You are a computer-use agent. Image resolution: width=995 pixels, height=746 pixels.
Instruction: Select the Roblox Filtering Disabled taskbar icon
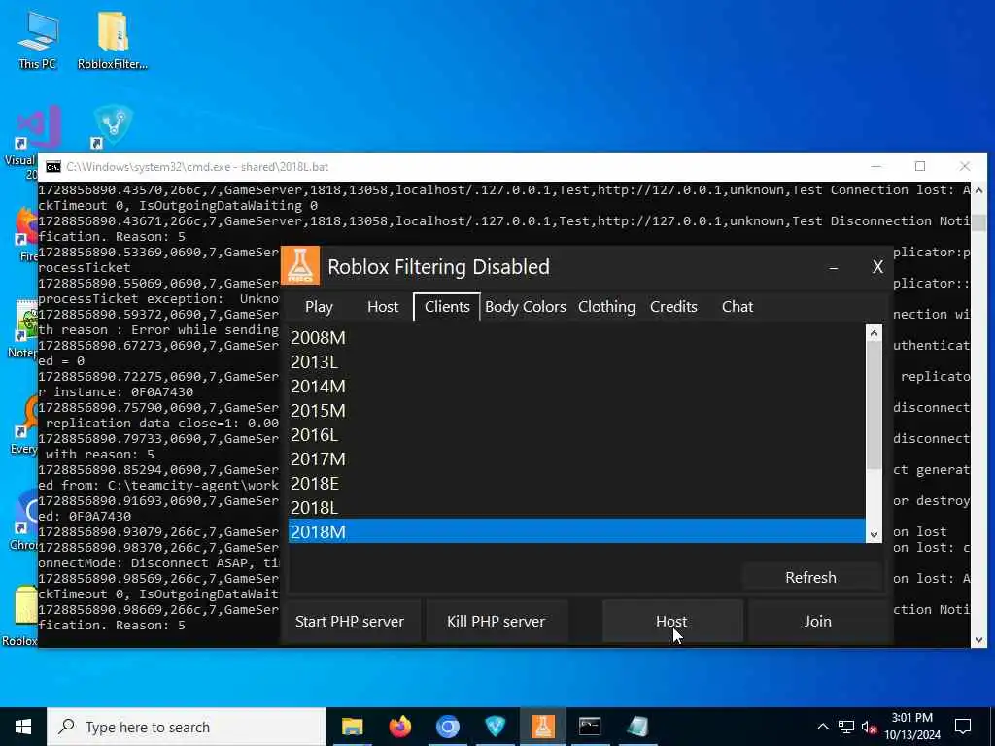[542, 727]
